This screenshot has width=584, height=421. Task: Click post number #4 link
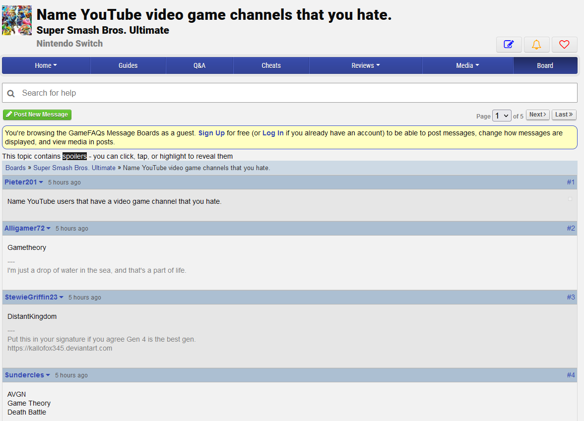coord(571,375)
